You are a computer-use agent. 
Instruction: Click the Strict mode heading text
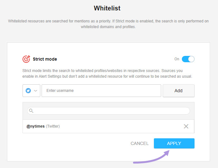45,59
